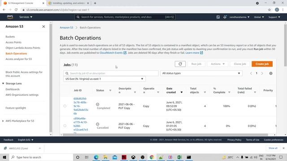The width and height of the screenshot is (287, 161).
Task: Refresh the jobs list with the refresh button
Action: click(180, 64)
